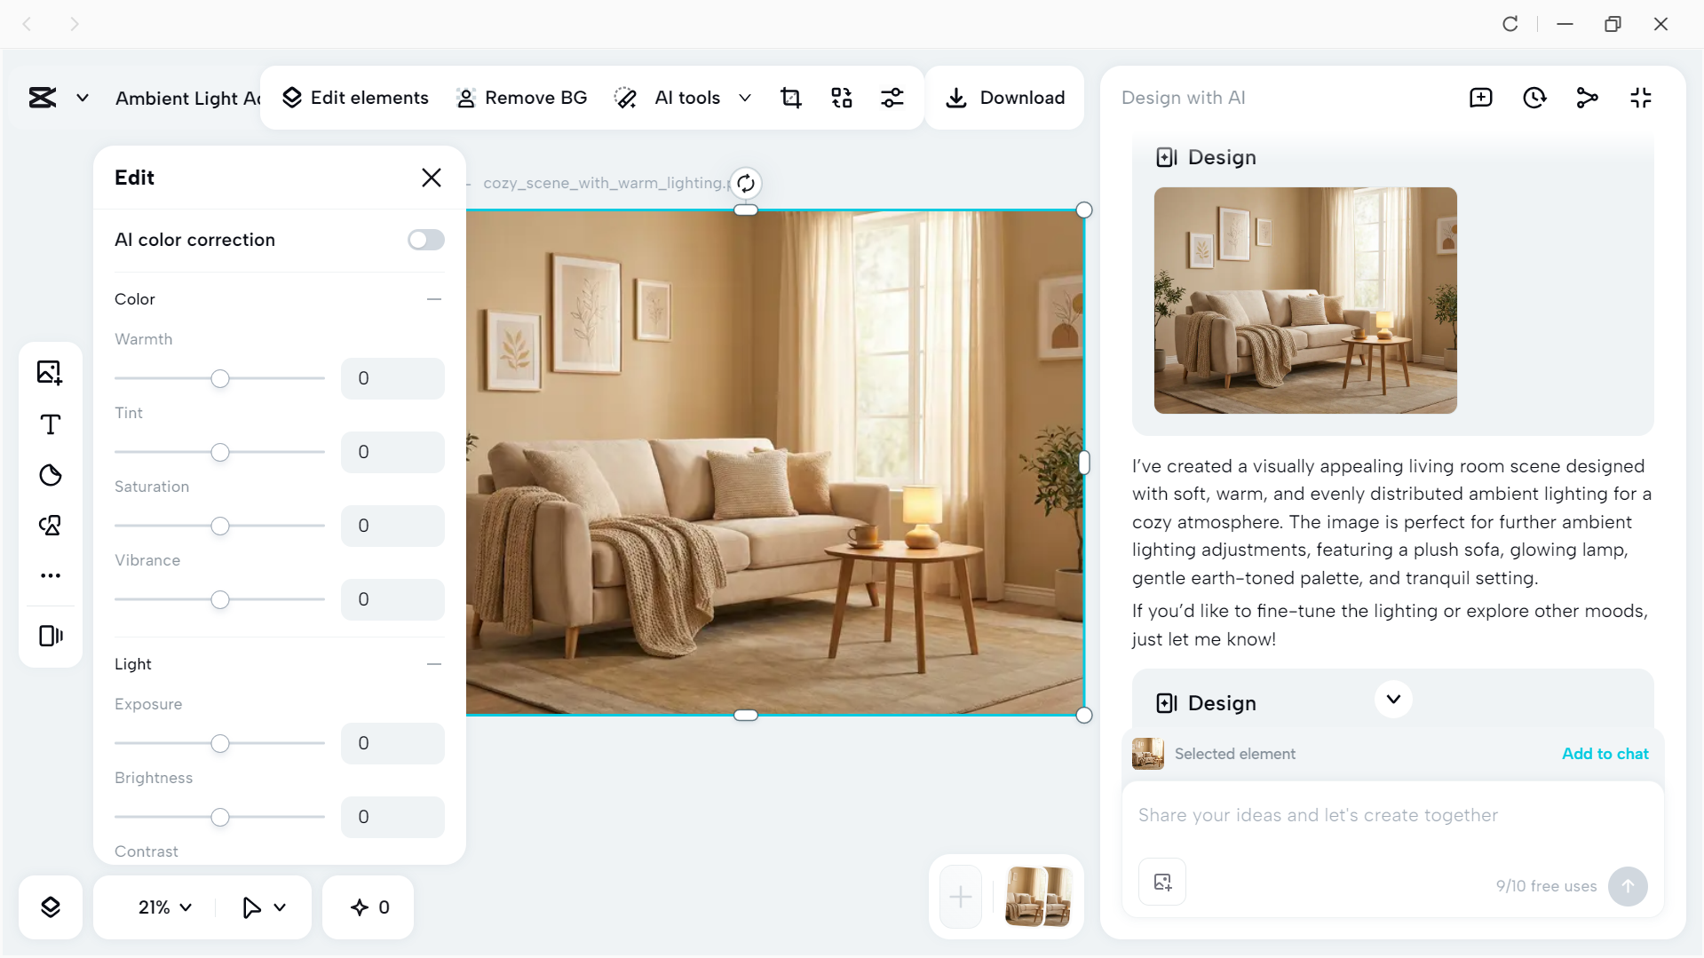The height and width of the screenshot is (958, 1704).
Task: Open the crop tool in top toolbar
Action: coord(790,98)
